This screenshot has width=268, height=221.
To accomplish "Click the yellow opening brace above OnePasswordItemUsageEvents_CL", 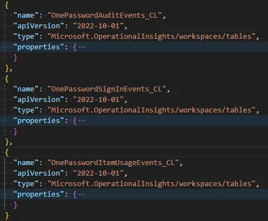I will coord(7,152).
